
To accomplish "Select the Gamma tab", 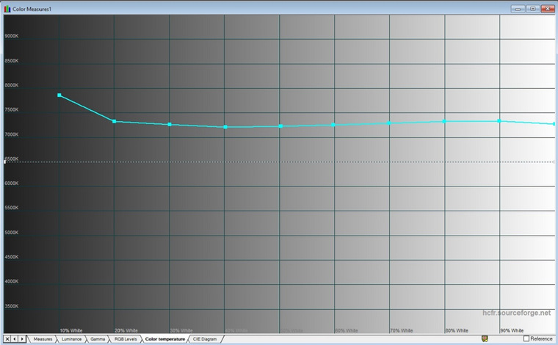I will [98, 339].
